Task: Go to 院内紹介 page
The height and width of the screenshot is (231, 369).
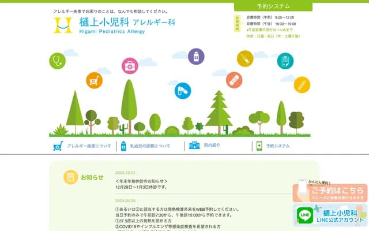Action: (x=212, y=146)
